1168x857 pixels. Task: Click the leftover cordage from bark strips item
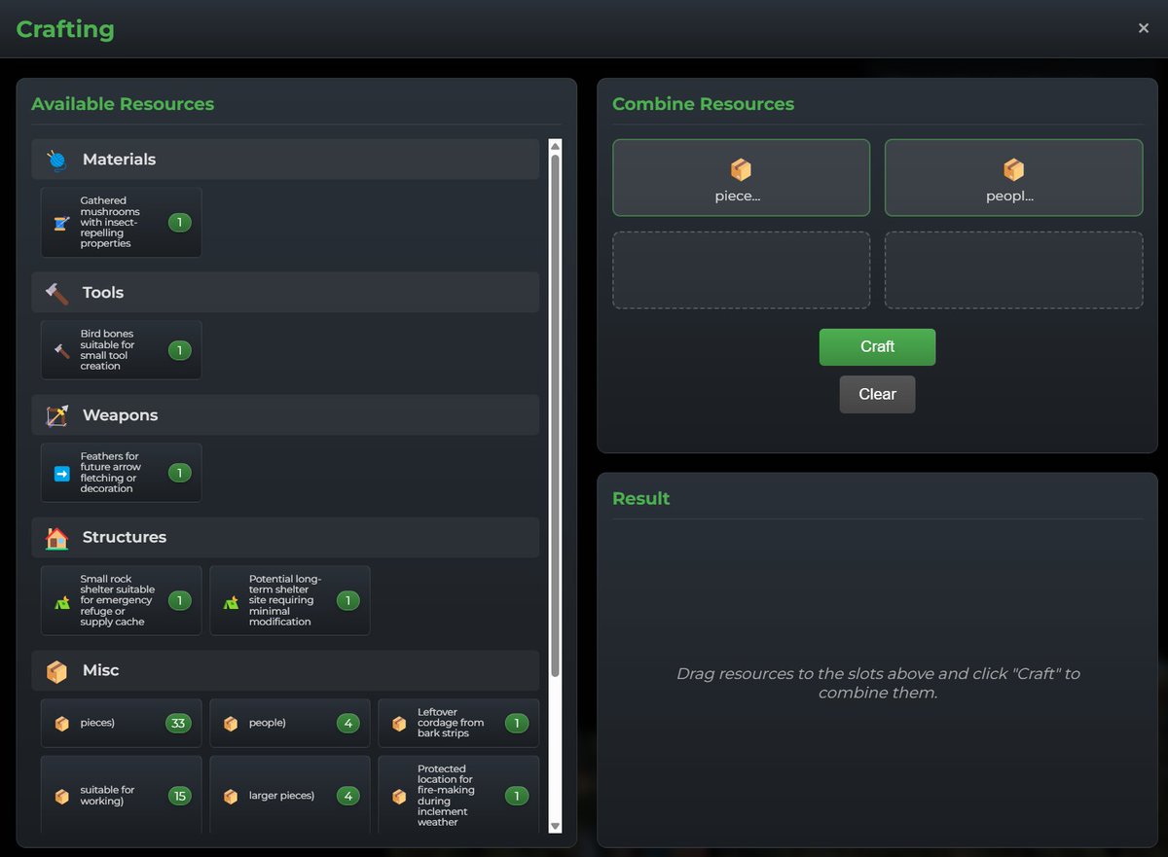click(x=458, y=723)
